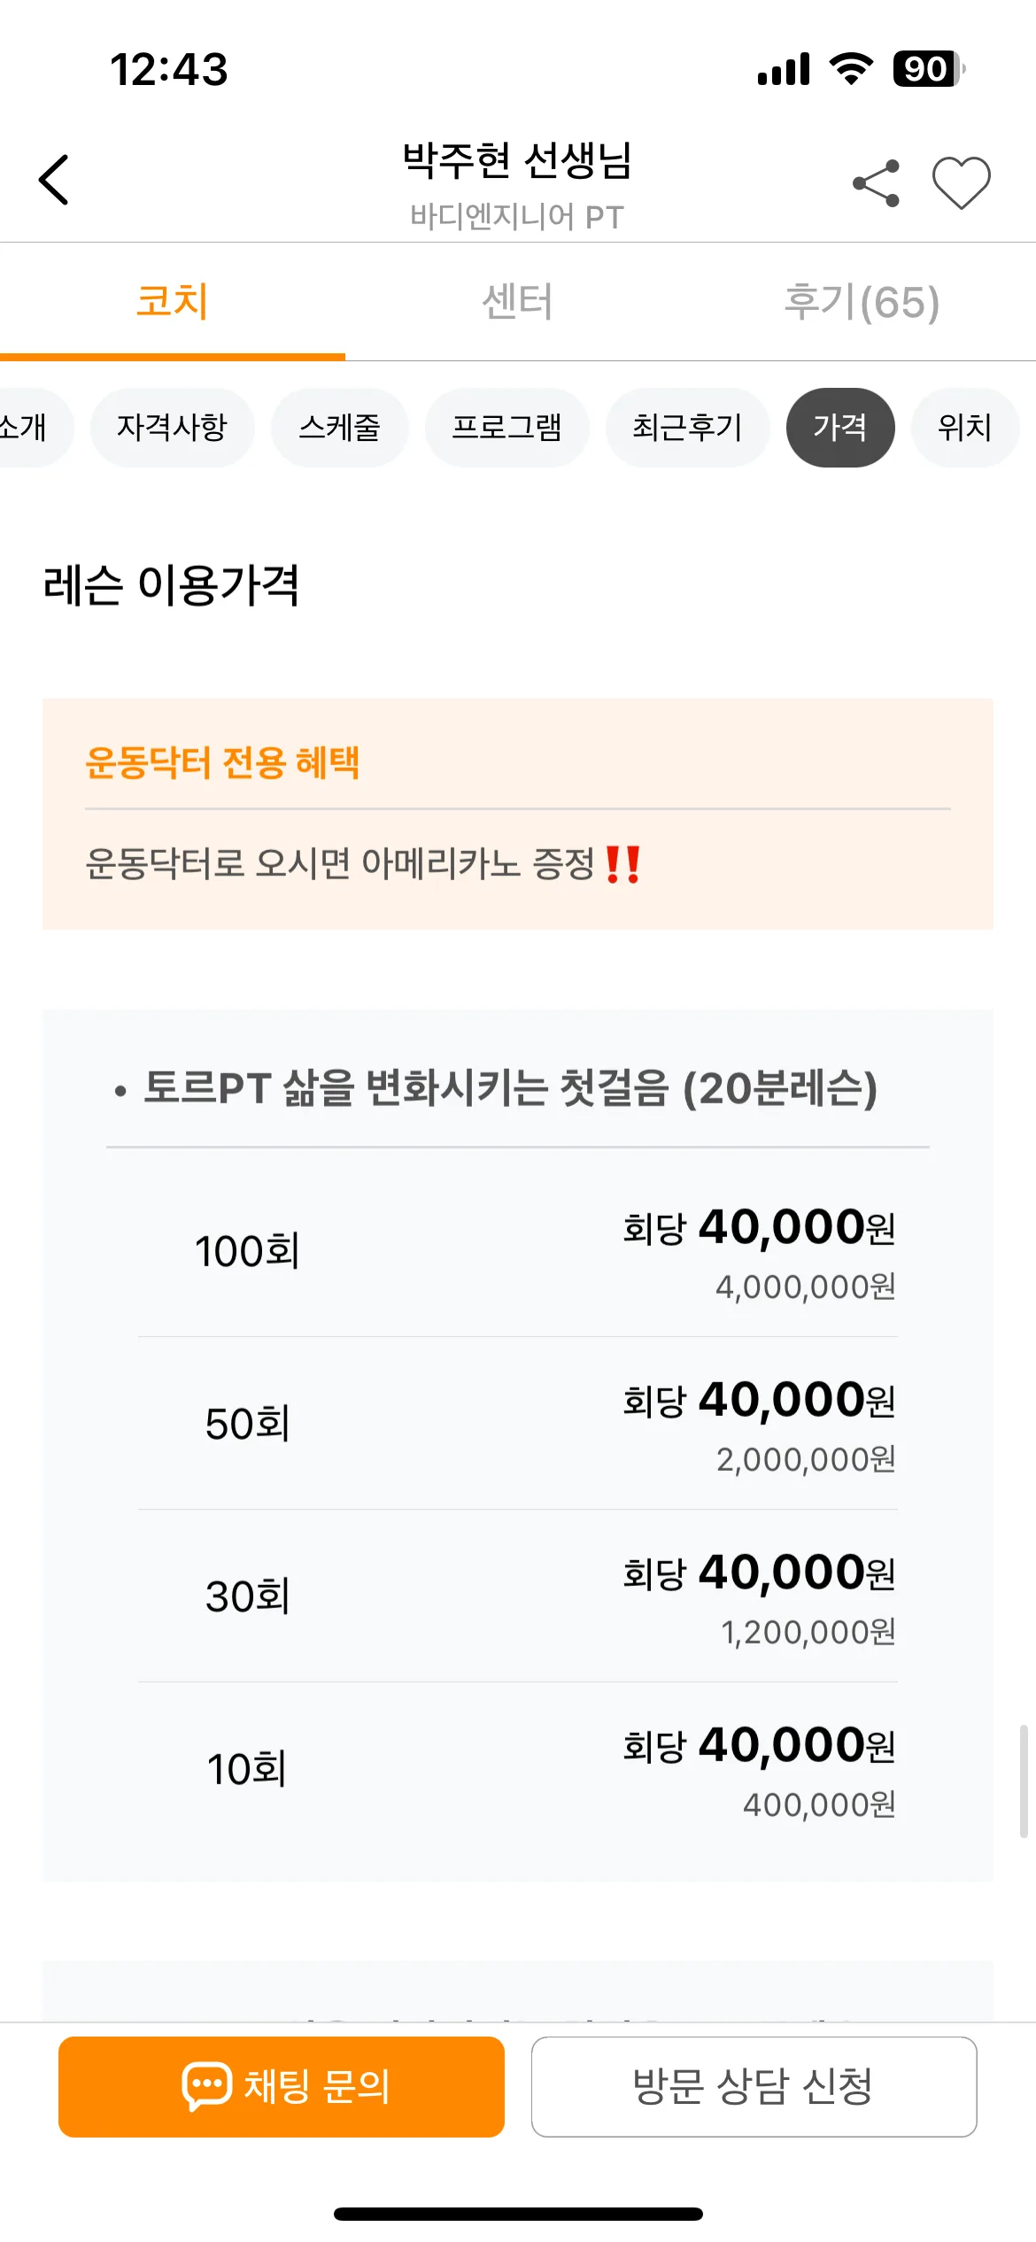Select the 코치 tab
The image size is (1036, 2242).
(x=173, y=302)
